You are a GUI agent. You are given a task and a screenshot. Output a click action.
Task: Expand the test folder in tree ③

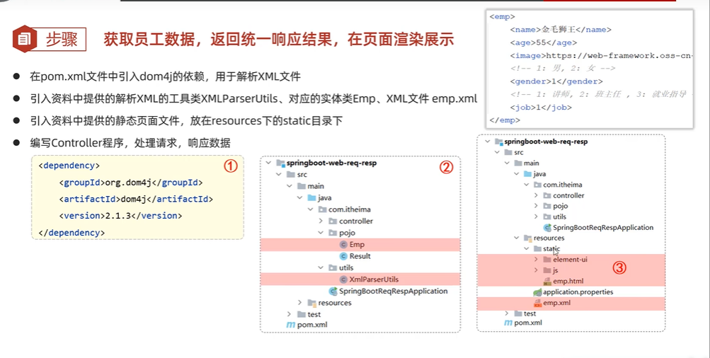(x=507, y=313)
